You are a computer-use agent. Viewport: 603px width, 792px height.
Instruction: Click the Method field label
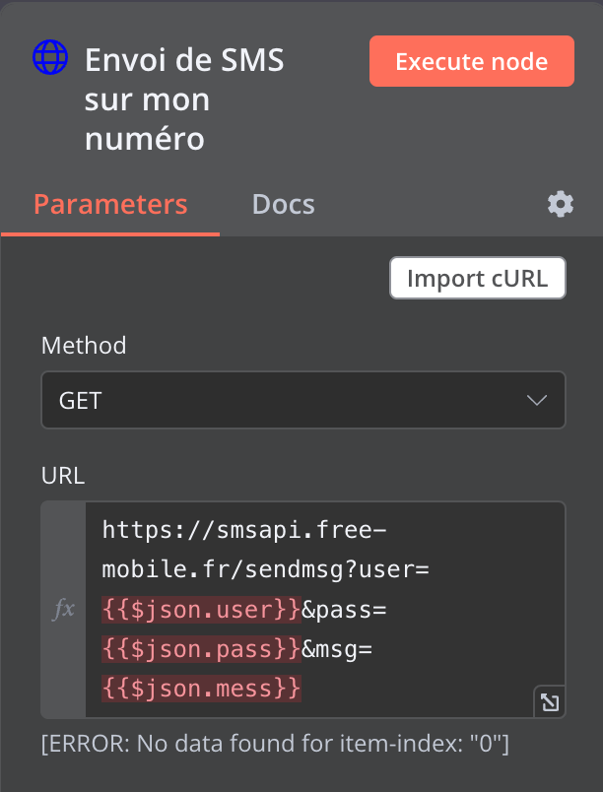point(83,346)
